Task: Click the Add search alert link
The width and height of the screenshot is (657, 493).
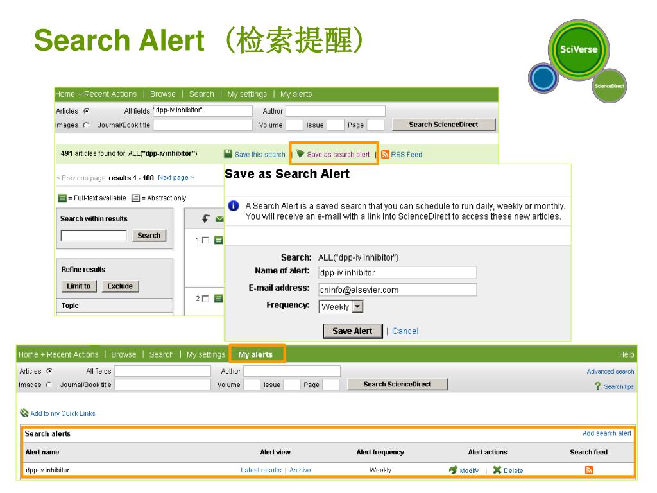Action: [607, 433]
